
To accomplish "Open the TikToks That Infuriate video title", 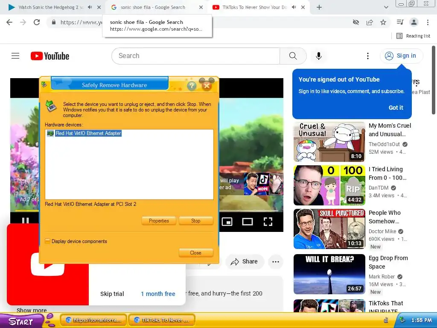I will [386, 307].
